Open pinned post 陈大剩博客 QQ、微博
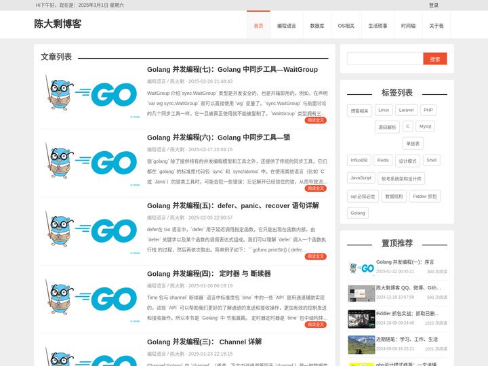This screenshot has height=366, width=488. (408, 288)
